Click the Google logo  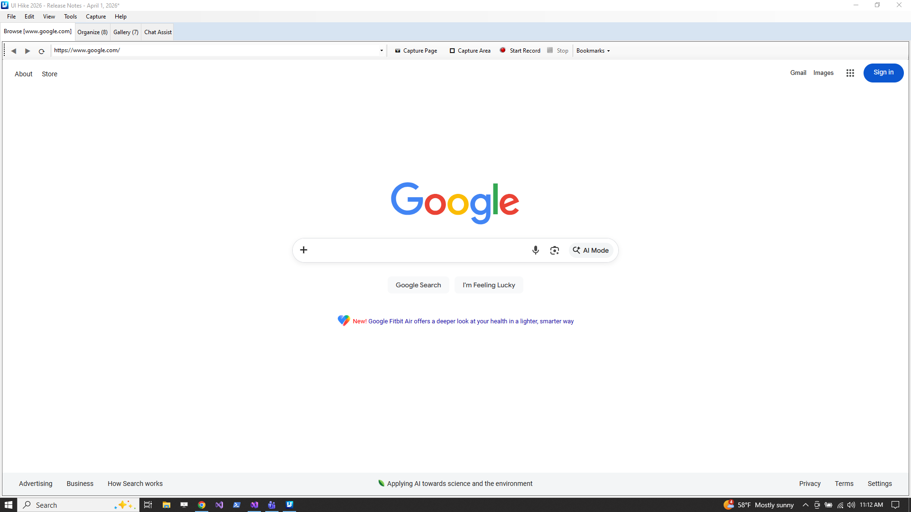point(455,203)
